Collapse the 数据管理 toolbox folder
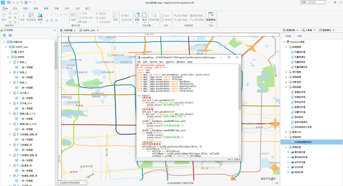The height and width of the screenshot is (186, 343). 286,47
